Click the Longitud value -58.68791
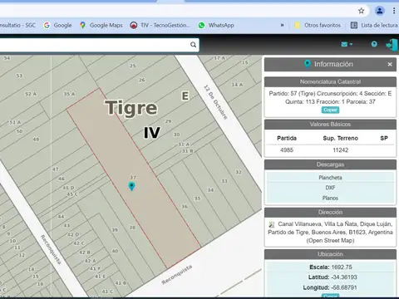This screenshot has height=299, width=399. 344,287
